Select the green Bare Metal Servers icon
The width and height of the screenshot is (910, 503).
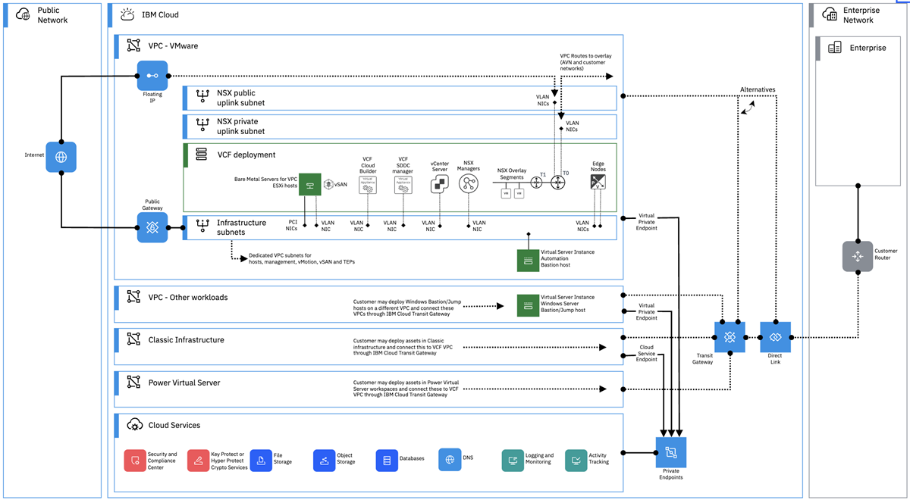pyautogui.click(x=309, y=184)
